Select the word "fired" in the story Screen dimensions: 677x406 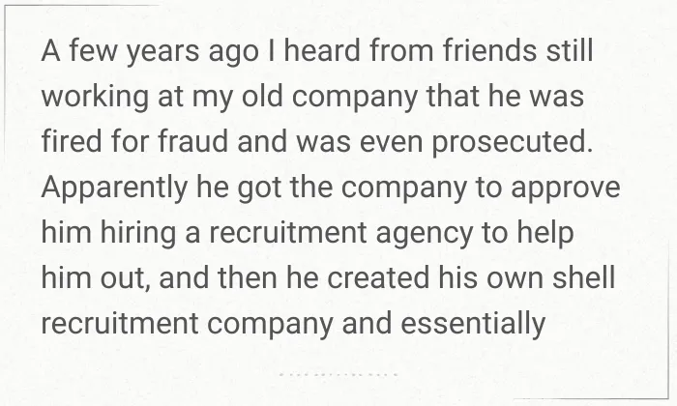72,141
